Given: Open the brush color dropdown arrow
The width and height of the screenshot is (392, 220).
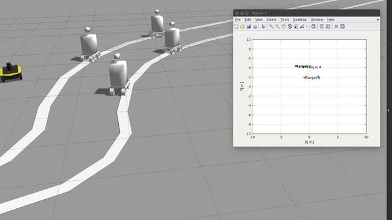Looking at the screenshot, I should (307, 27).
